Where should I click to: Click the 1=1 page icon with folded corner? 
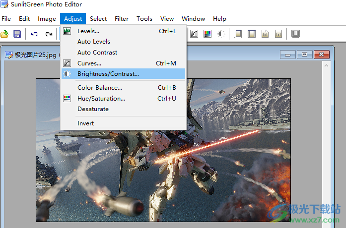tap(265, 34)
